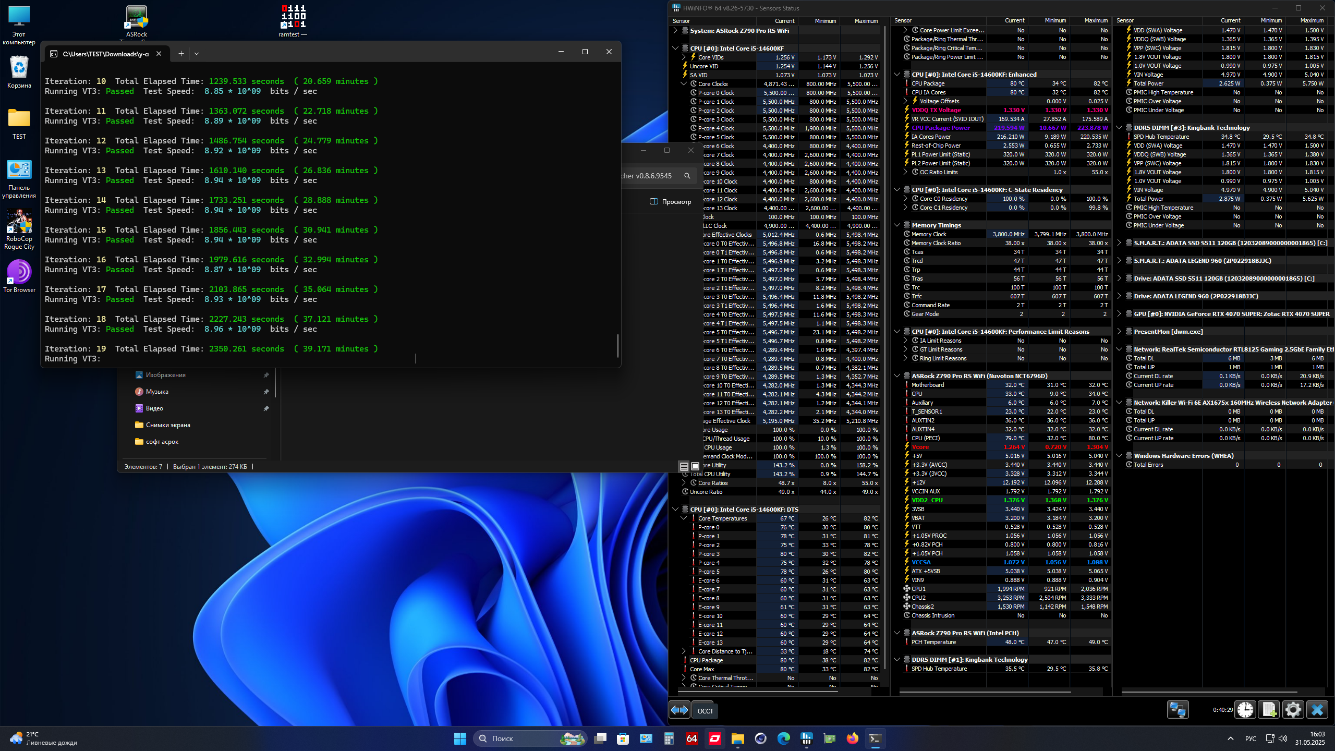
Task: Collapse the CPU Core Clocks tree node
Action: pyautogui.click(x=684, y=84)
